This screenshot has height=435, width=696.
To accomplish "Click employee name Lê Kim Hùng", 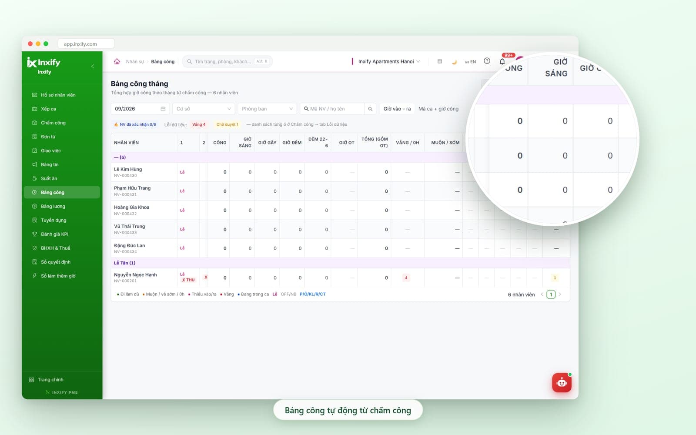I will [128, 169].
